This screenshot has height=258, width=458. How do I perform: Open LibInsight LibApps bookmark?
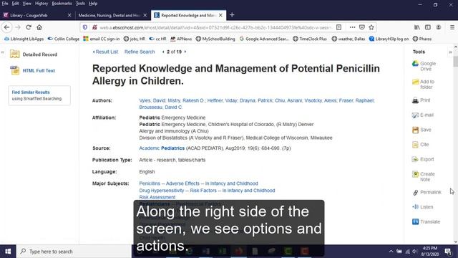point(24,39)
